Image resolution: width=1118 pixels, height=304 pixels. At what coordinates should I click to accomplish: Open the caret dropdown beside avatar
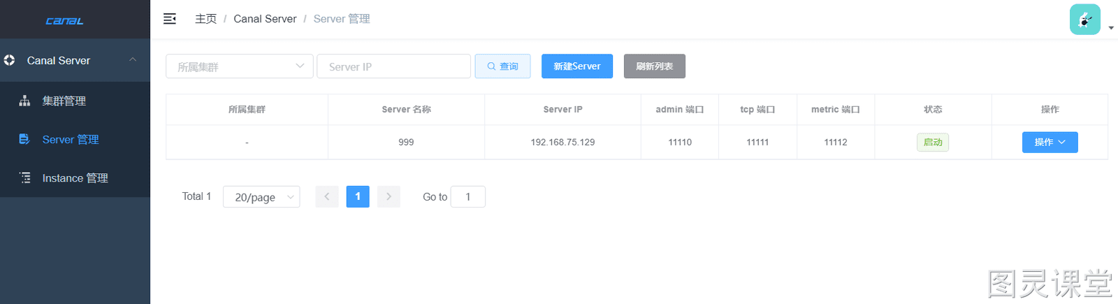1111,28
